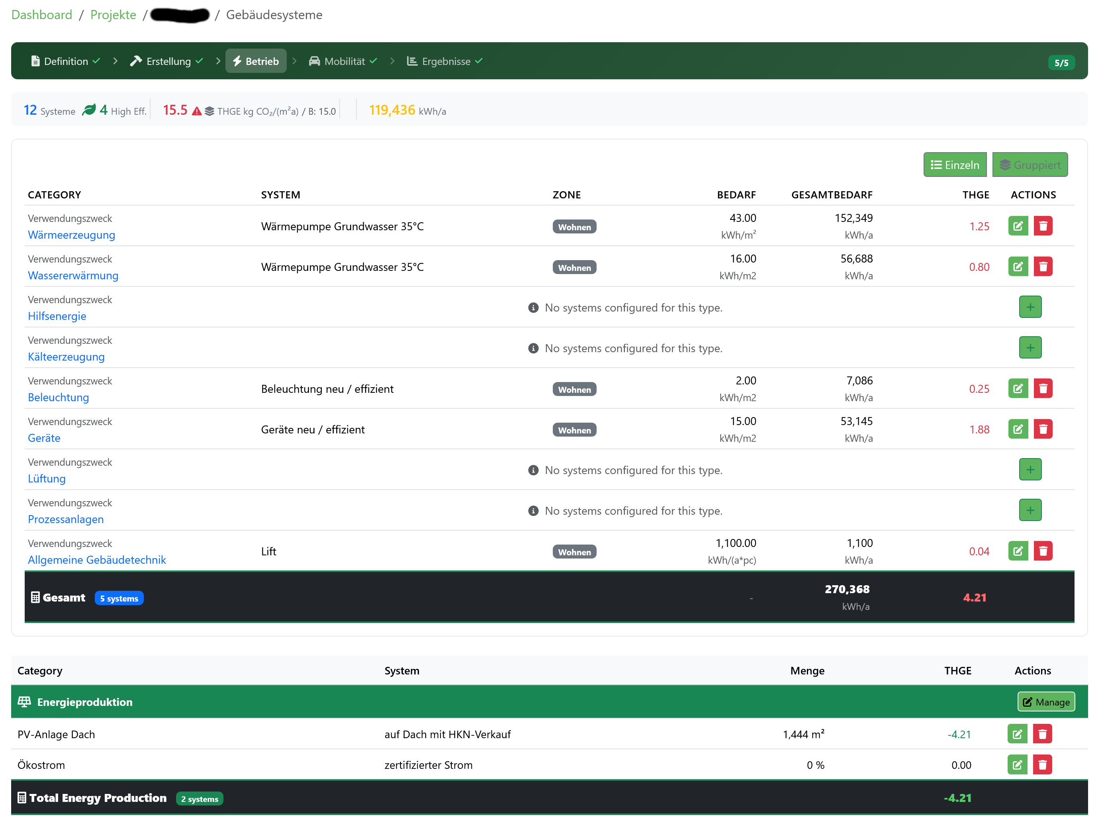Click Manage on Energieproduktion

click(1046, 701)
